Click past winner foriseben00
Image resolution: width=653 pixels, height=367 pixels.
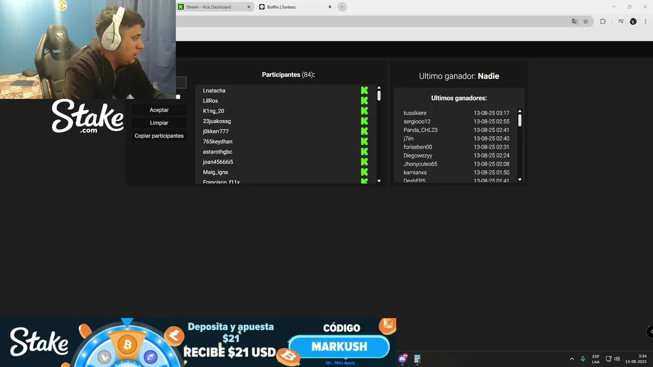click(418, 147)
